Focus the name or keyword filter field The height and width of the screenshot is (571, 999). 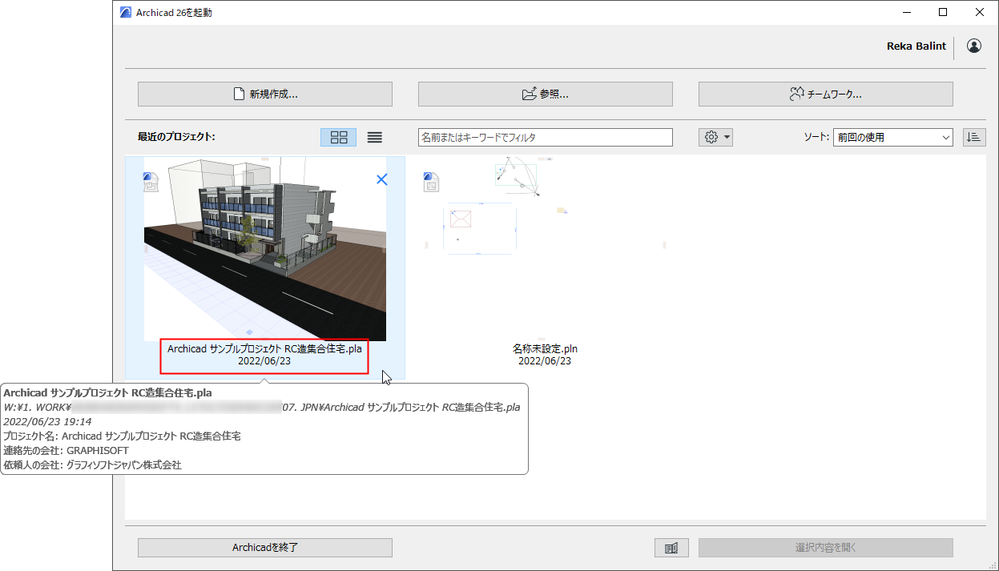[546, 137]
